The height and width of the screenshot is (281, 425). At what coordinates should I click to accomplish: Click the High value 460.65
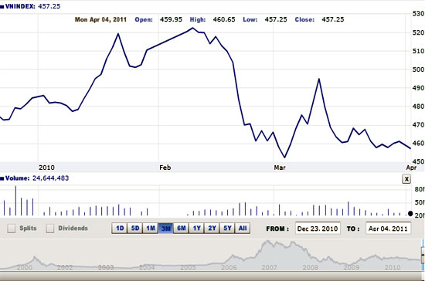(x=224, y=19)
